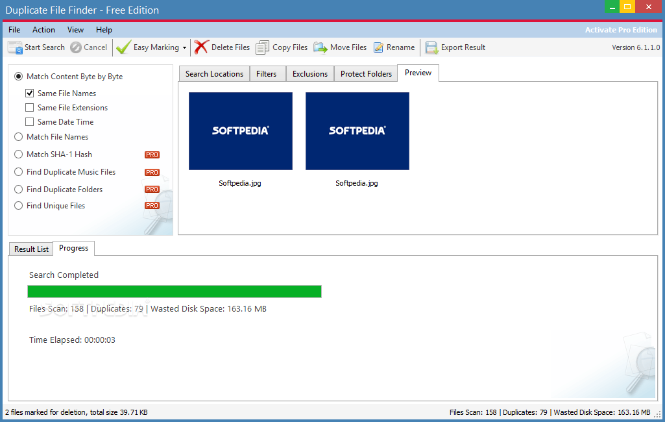The width and height of the screenshot is (665, 422).
Task: Click the Start Search magnifier icon
Action: coord(16,47)
